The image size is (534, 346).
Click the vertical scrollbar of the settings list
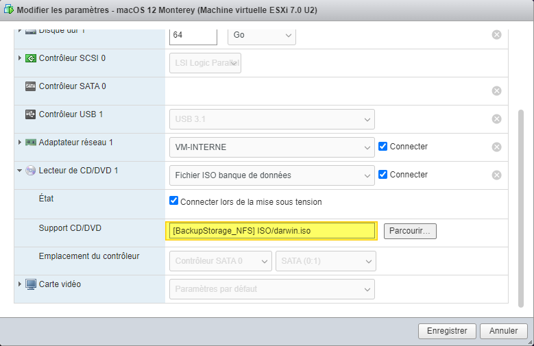click(521, 208)
